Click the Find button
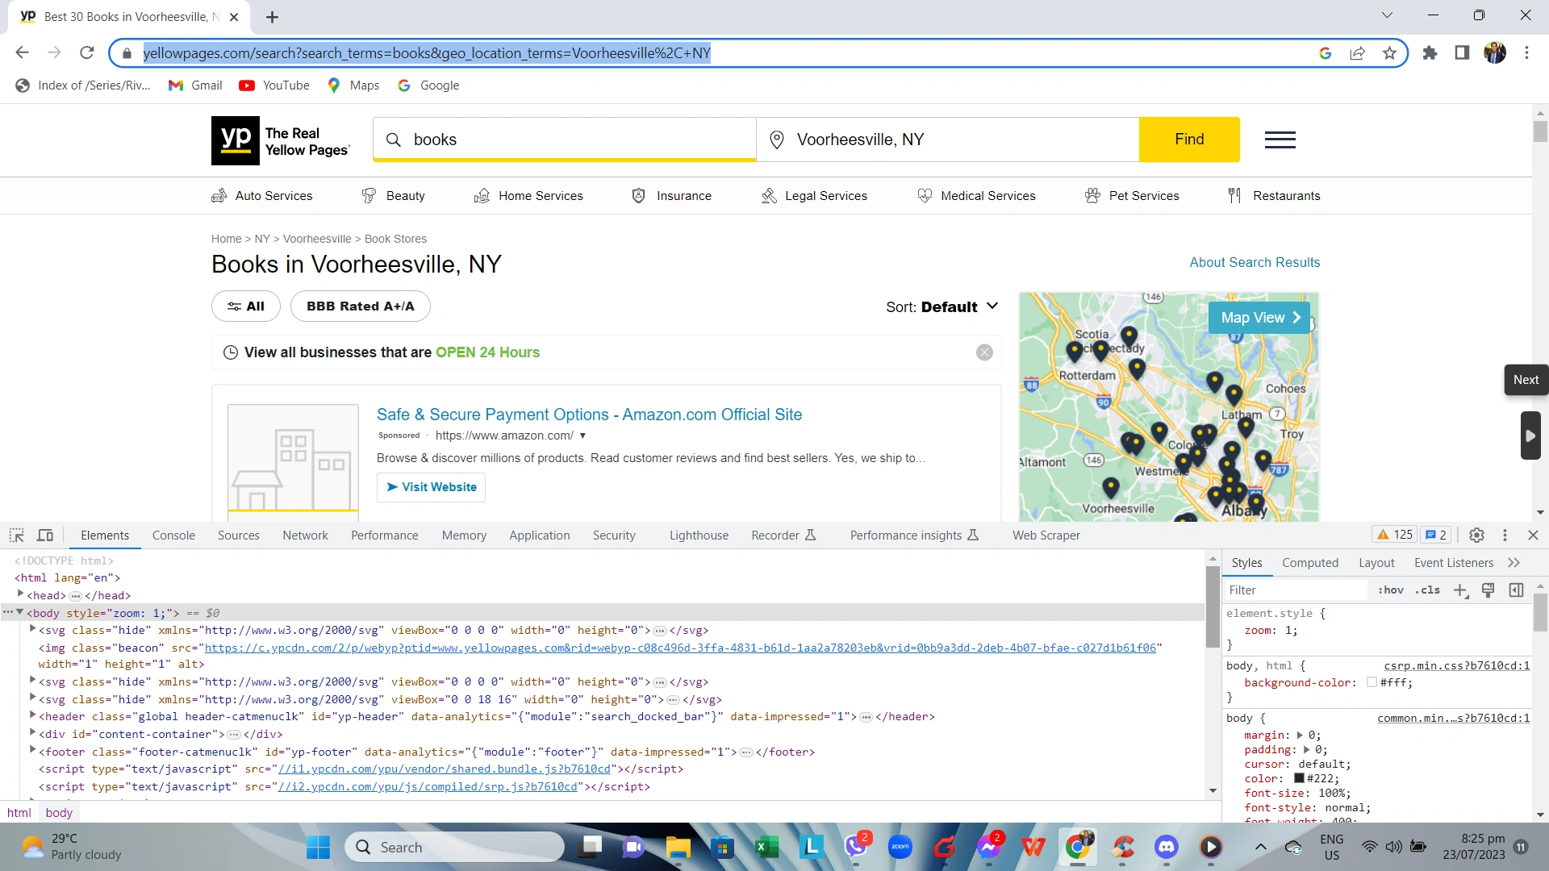Screen dimensions: 1549x871 [1189, 139]
